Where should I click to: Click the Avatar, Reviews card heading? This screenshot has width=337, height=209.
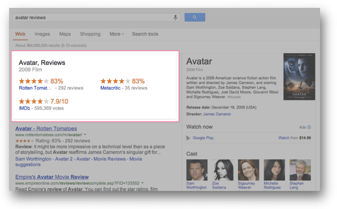(42, 63)
